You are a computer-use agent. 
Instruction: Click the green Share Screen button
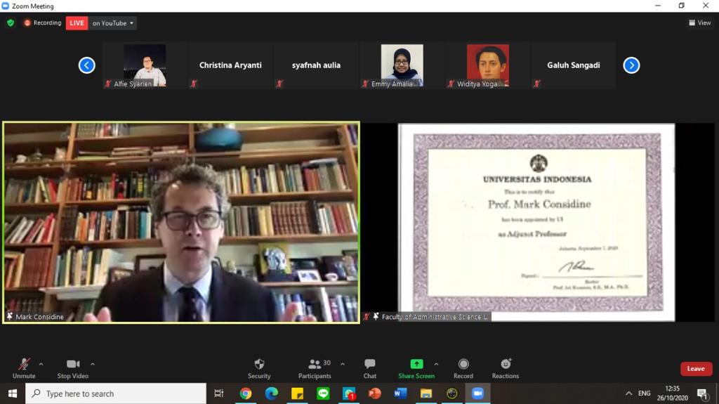click(x=416, y=369)
